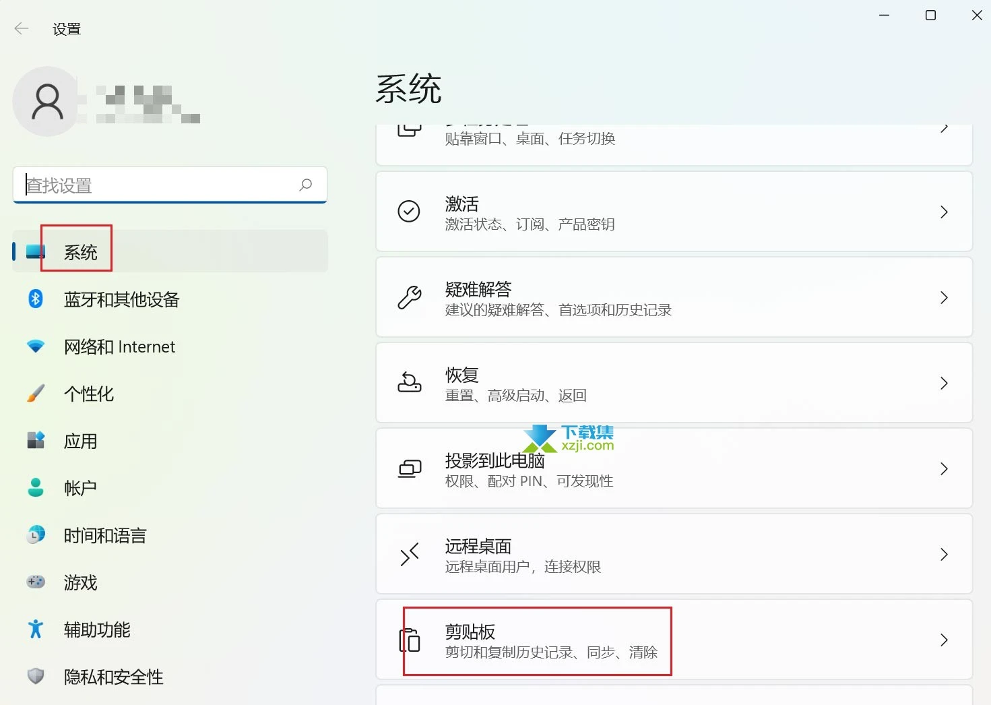
Task: Click the 个性化 personalization brush icon
Action: (35, 394)
